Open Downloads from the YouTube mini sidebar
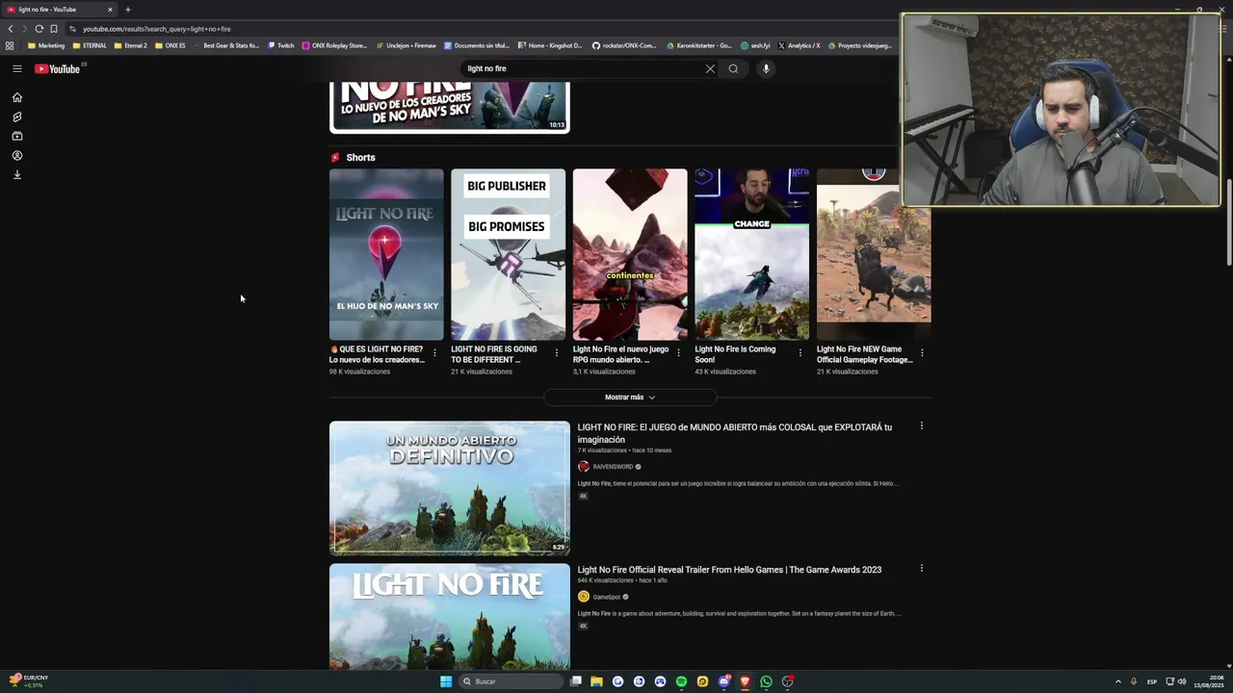Image resolution: width=1233 pixels, height=693 pixels. click(x=16, y=174)
